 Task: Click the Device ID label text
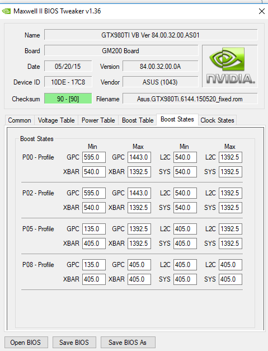(27, 82)
